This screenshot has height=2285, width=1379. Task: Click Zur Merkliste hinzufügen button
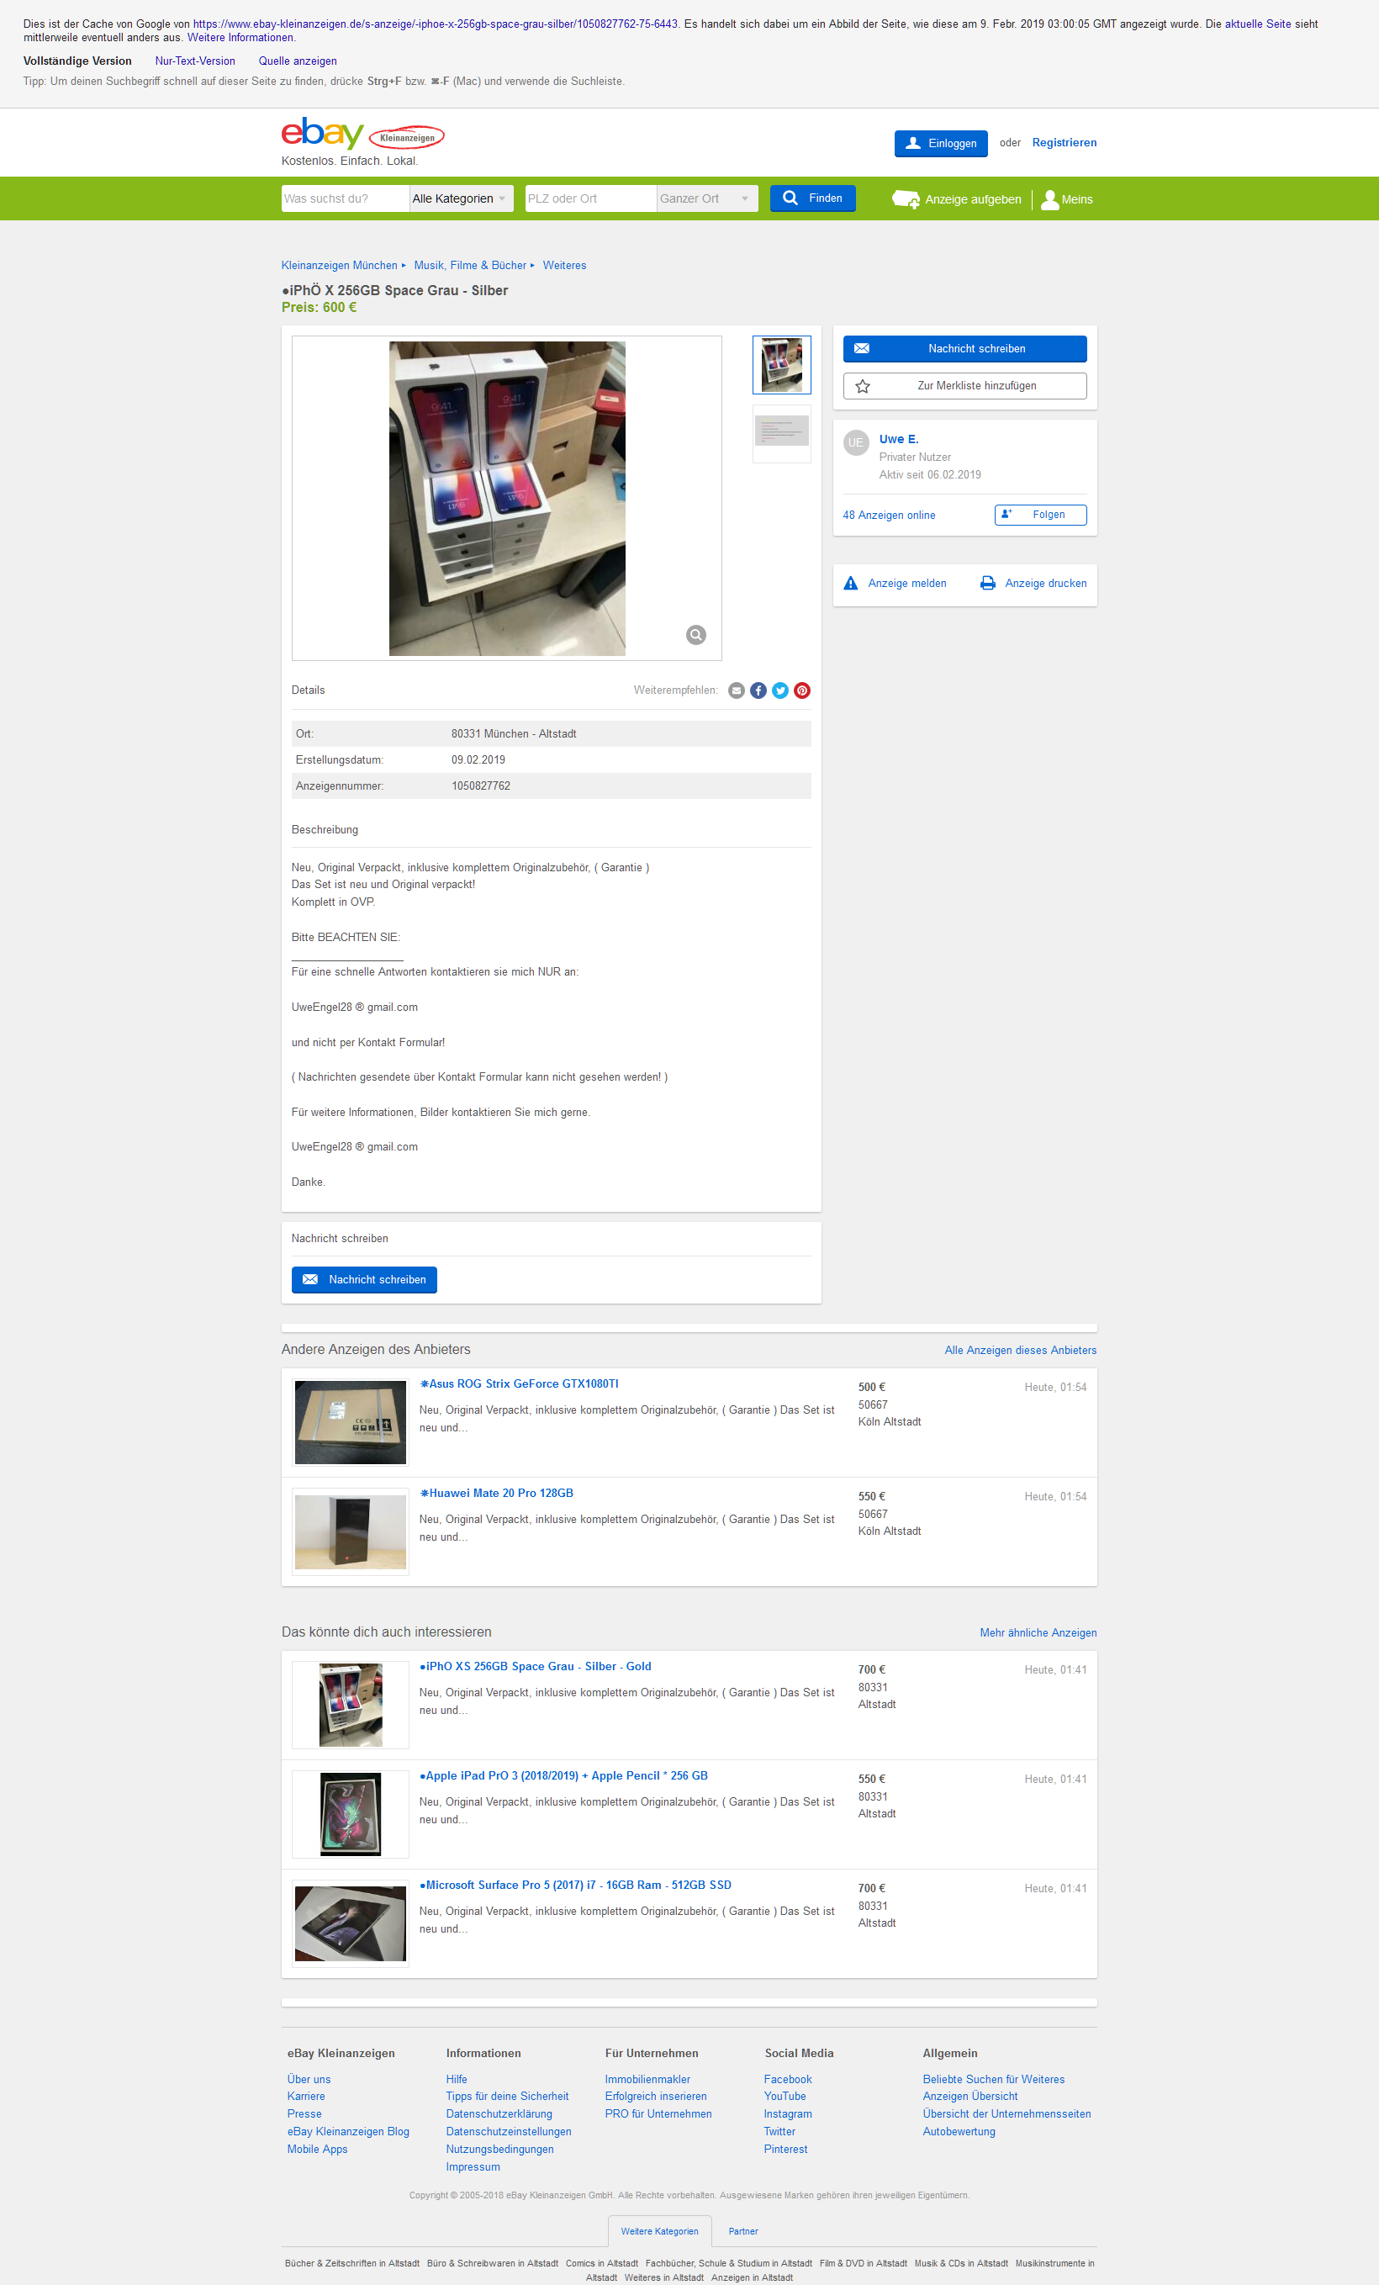[x=964, y=386]
